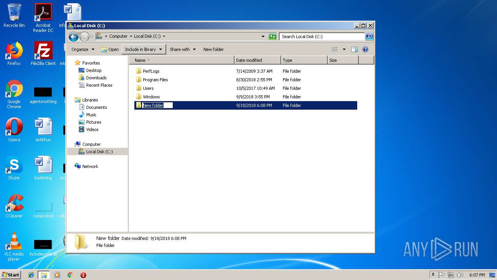
Task: Open the Documents library
Action: (x=96, y=107)
